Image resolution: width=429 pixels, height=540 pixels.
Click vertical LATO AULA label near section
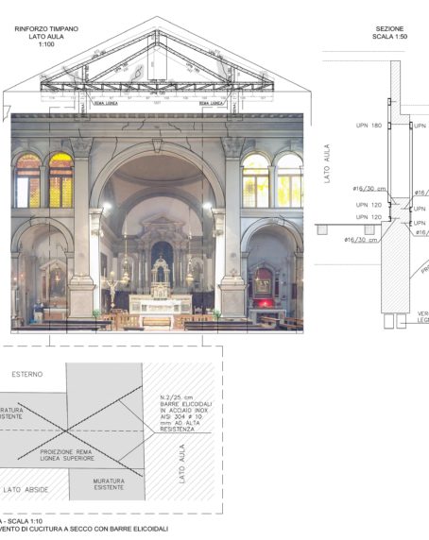[x=327, y=163]
